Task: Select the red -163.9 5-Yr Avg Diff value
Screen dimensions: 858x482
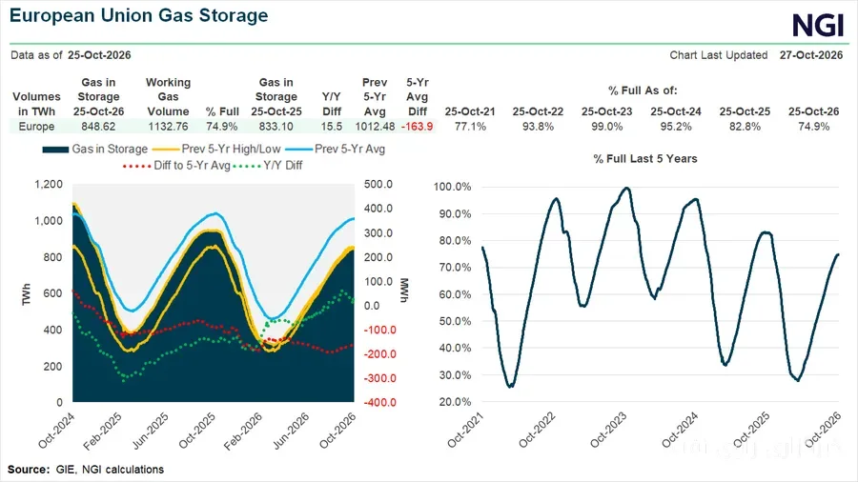Action: pyautogui.click(x=417, y=127)
